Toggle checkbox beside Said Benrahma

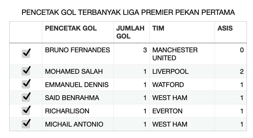click(26, 97)
